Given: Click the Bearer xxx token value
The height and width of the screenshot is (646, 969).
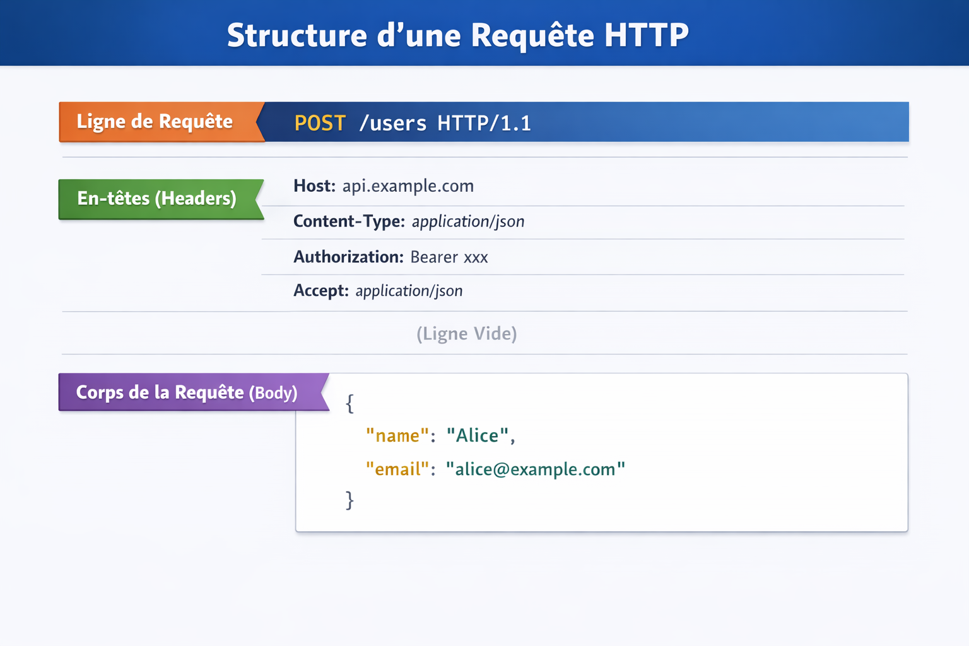Looking at the screenshot, I should coord(449,257).
